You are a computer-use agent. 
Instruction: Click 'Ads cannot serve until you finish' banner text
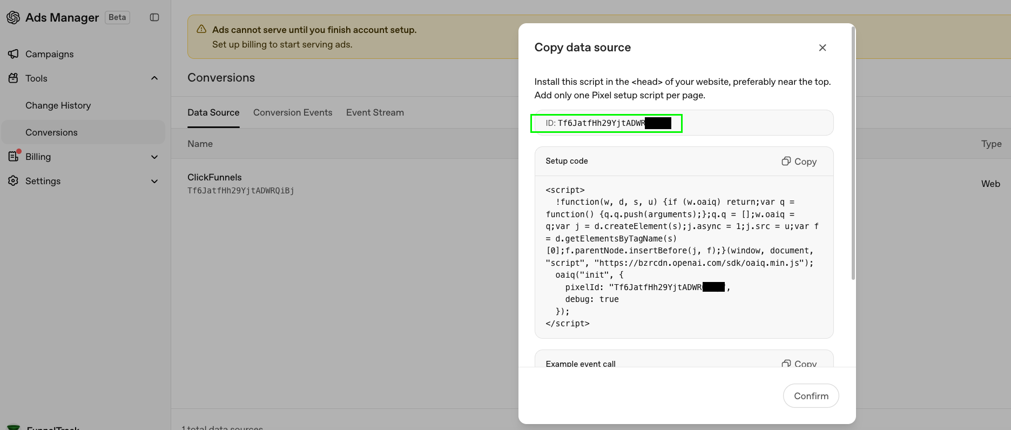point(314,30)
